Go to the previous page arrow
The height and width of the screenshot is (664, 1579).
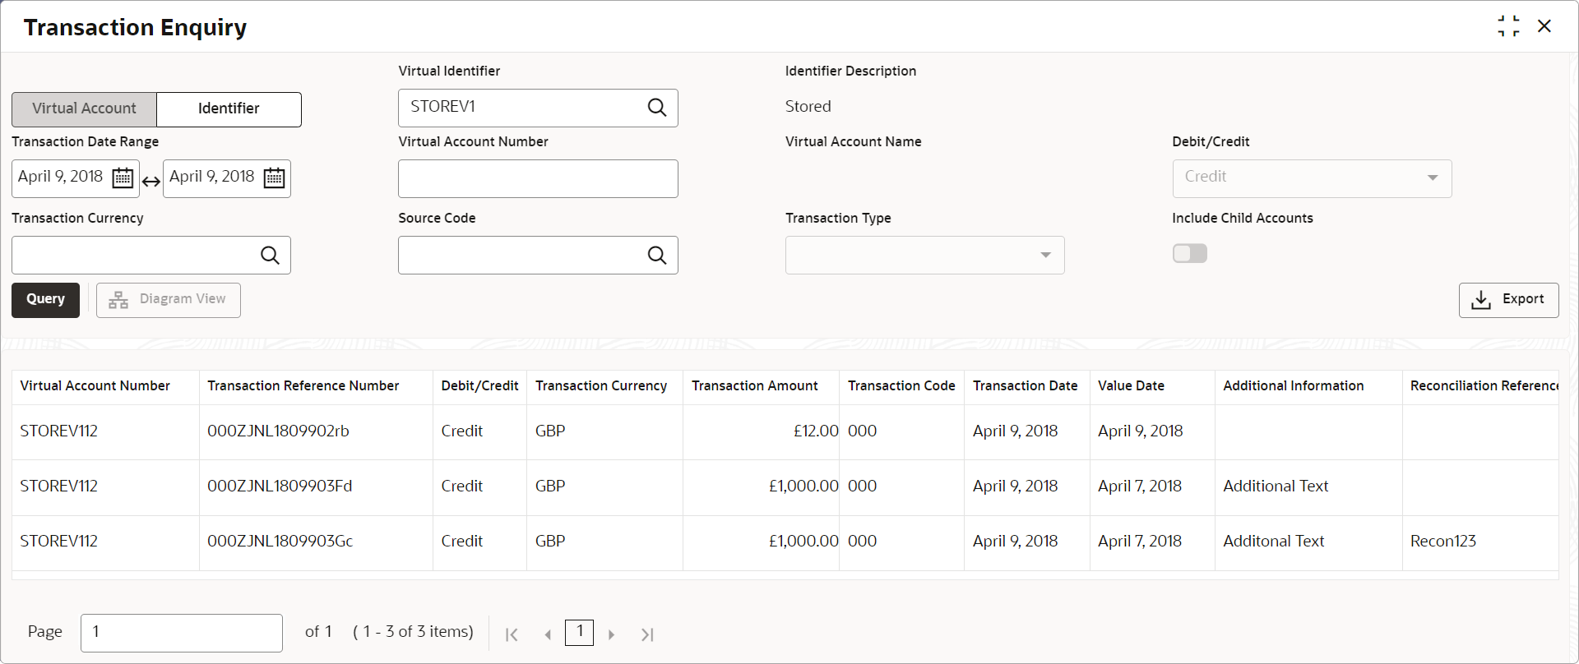click(548, 634)
